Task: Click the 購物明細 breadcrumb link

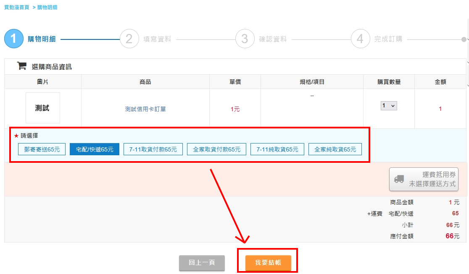Action: click(47, 8)
